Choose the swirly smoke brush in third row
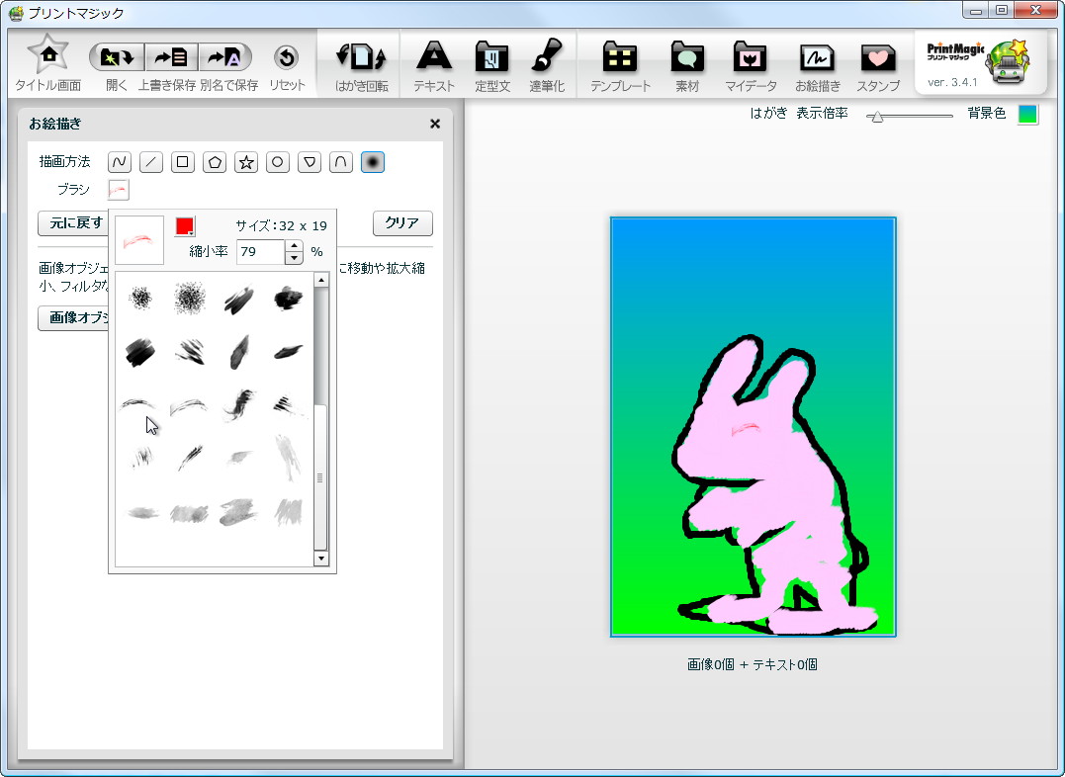1065x777 pixels. click(239, 404)
